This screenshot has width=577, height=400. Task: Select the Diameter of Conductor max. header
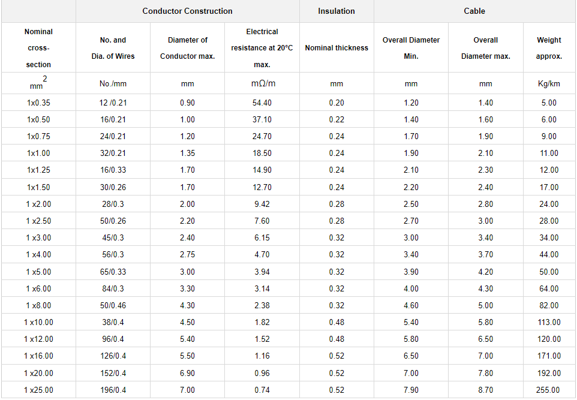pos(187,48)
